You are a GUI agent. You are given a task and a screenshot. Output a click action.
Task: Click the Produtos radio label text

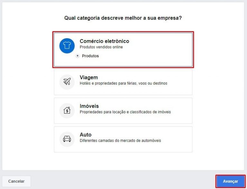pyautogui.click(x=90, y=56)
